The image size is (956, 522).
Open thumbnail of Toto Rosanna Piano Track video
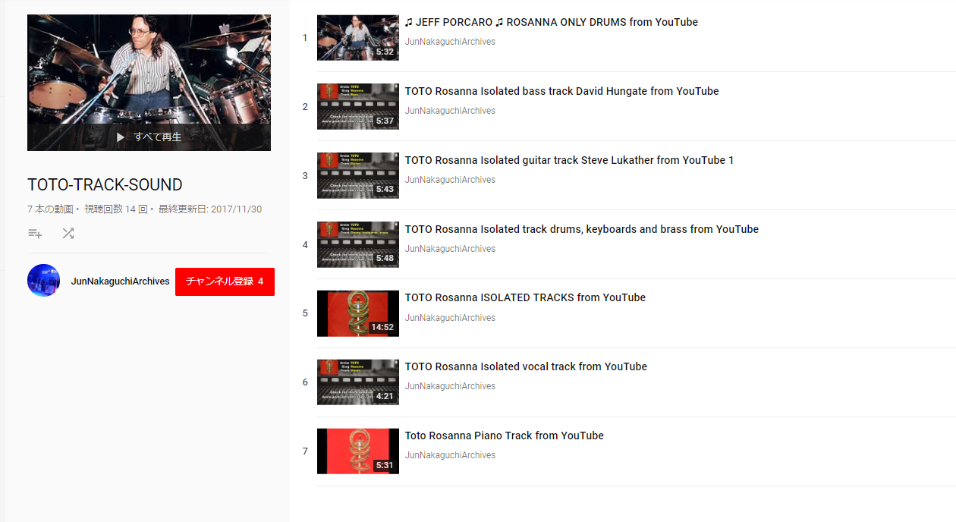pyautogui.click(x=358, y=451)
